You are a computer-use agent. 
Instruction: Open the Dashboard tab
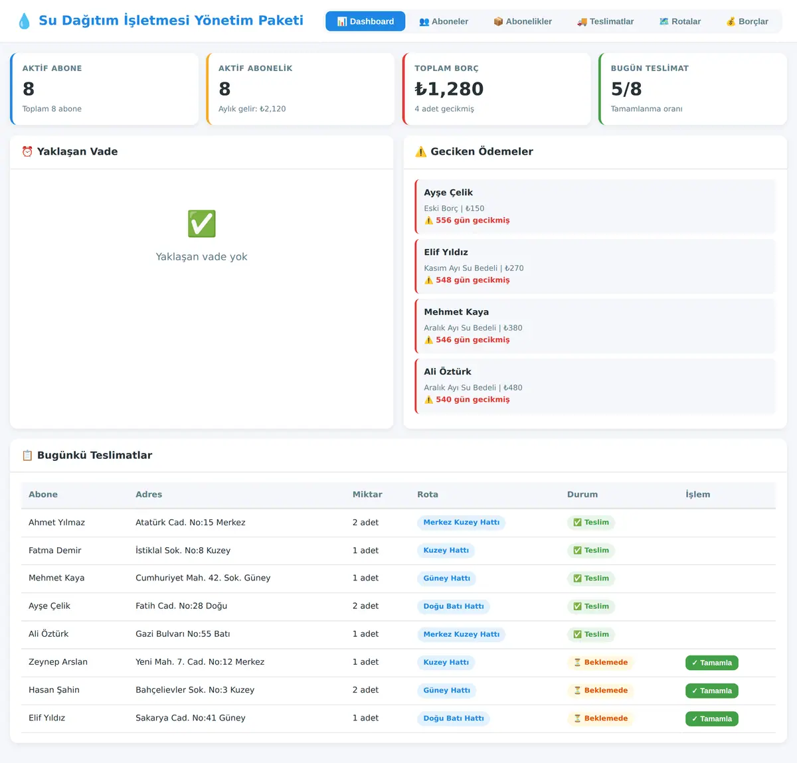(x=365, y=21)
